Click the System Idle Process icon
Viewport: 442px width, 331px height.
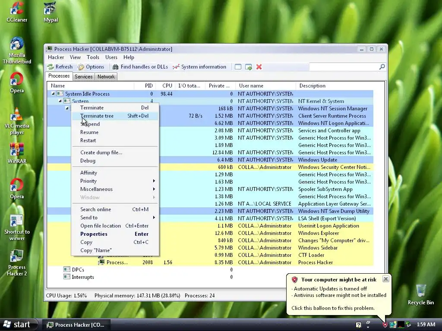pyautogui.click(x=60, y=94)
